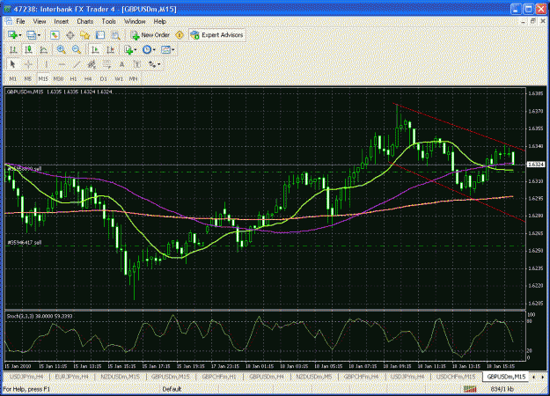Open the Strategy Tester magnifier icon

[115, 35]
